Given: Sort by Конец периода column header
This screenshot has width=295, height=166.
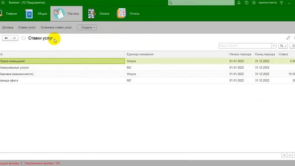Looking at the screenshot, I should (265, 54).
